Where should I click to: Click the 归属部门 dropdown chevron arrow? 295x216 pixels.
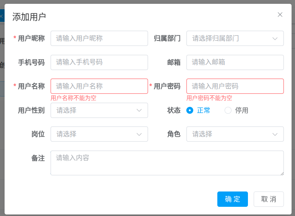pos(275,39)
